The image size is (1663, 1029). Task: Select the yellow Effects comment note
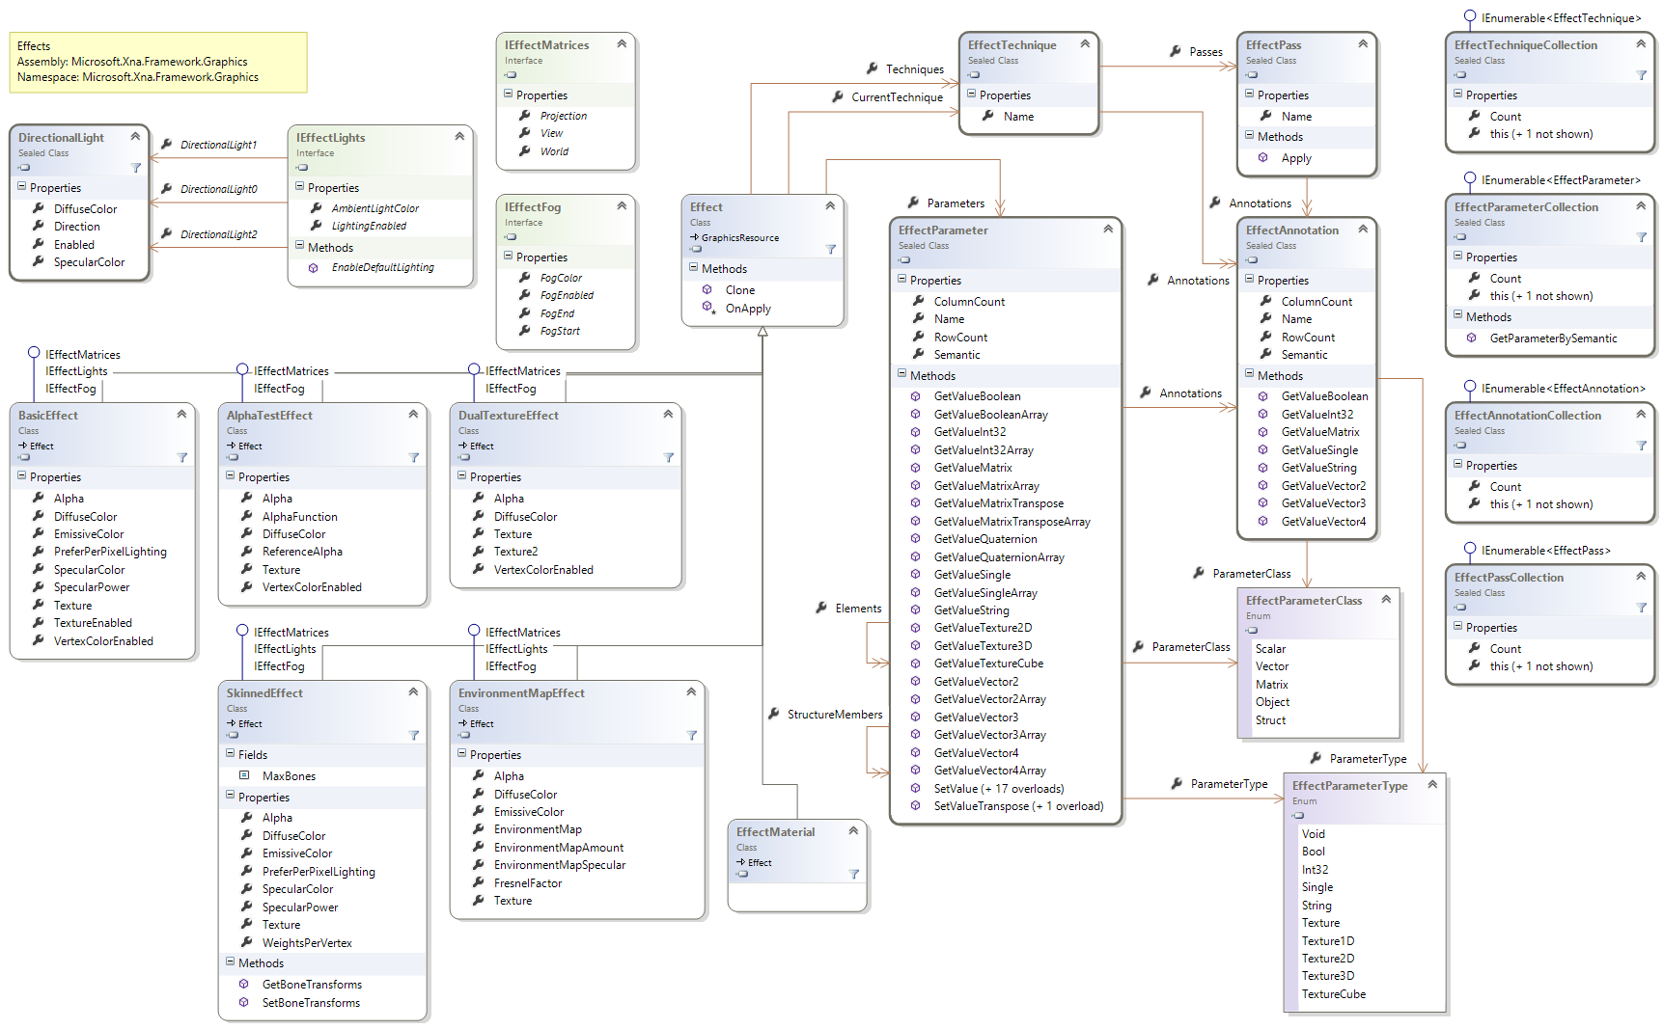pos(158,63)
